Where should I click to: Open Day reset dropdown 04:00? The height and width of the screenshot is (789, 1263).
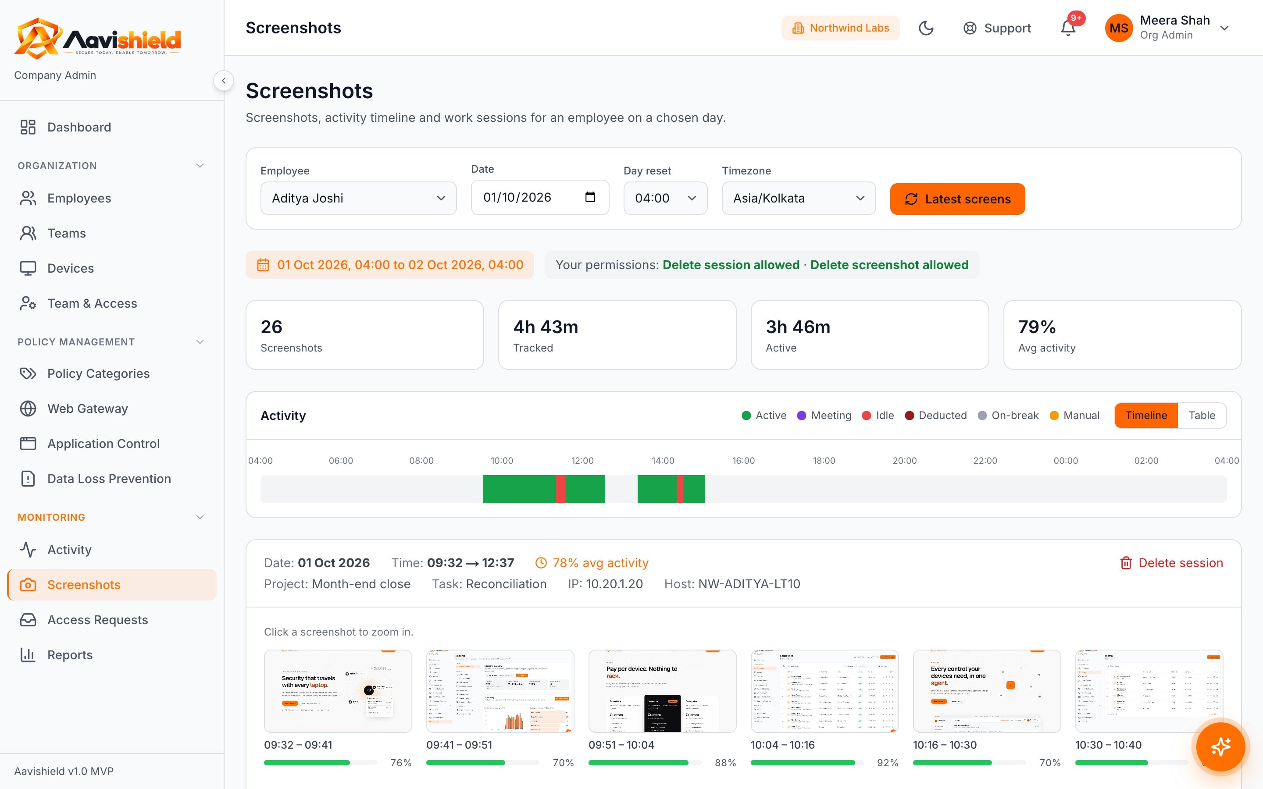coord(665,198)
